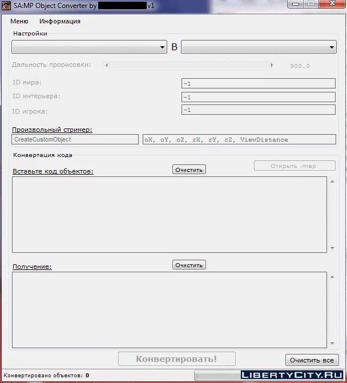347x383 pixels.
Task: Click the Конвертировать! button
Action: (177, 359)
